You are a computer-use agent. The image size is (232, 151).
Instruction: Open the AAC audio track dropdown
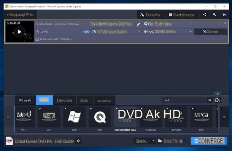click(168, 32)
